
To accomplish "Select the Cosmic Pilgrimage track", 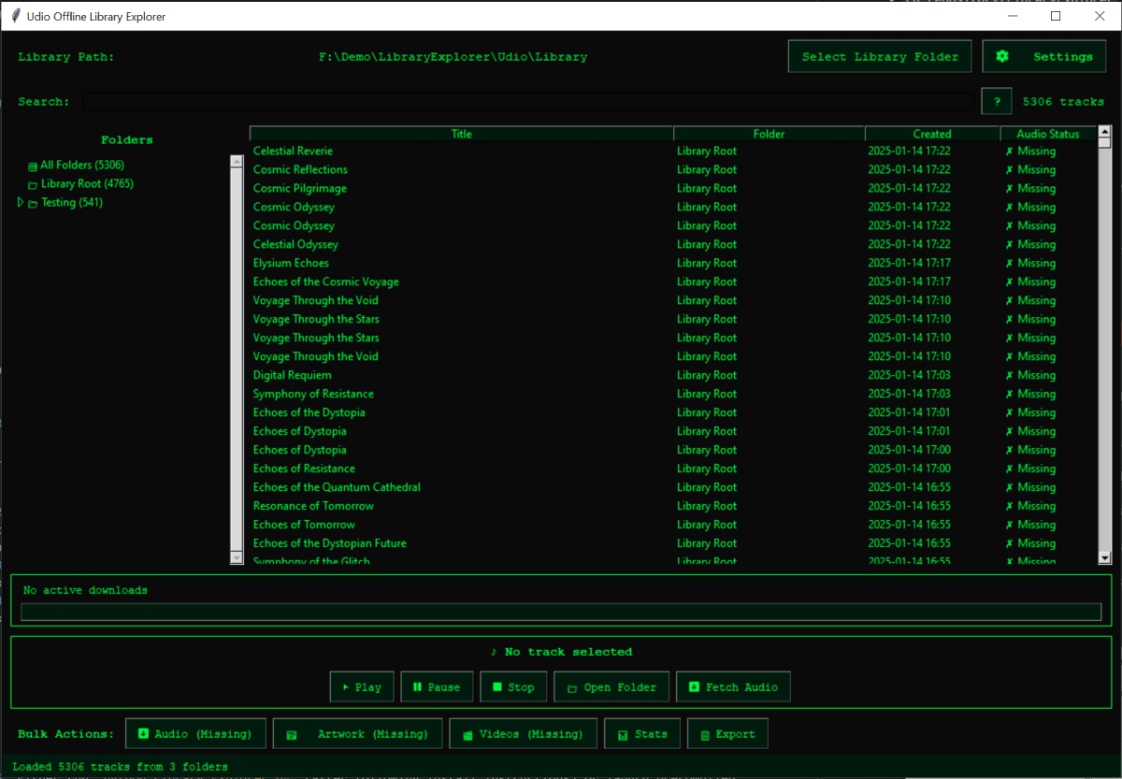I will 672,188.
